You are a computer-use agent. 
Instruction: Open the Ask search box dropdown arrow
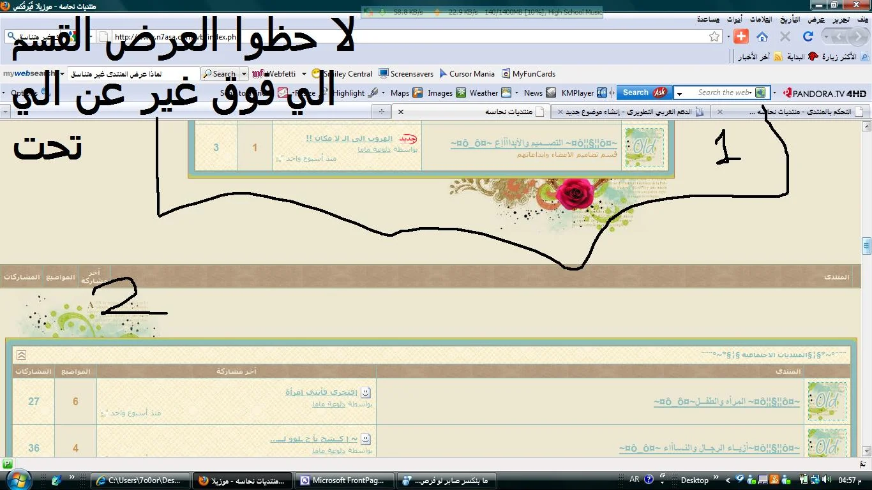(x=679, y=93)
